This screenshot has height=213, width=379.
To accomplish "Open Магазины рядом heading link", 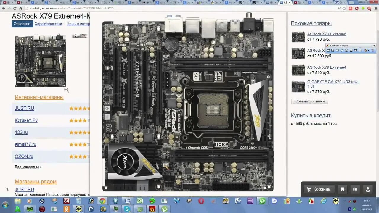I will click(36, 182).
